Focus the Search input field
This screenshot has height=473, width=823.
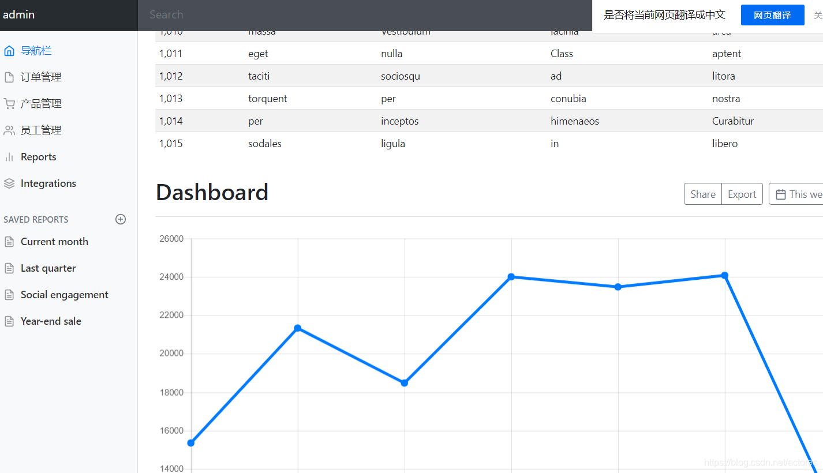[365, 15]
